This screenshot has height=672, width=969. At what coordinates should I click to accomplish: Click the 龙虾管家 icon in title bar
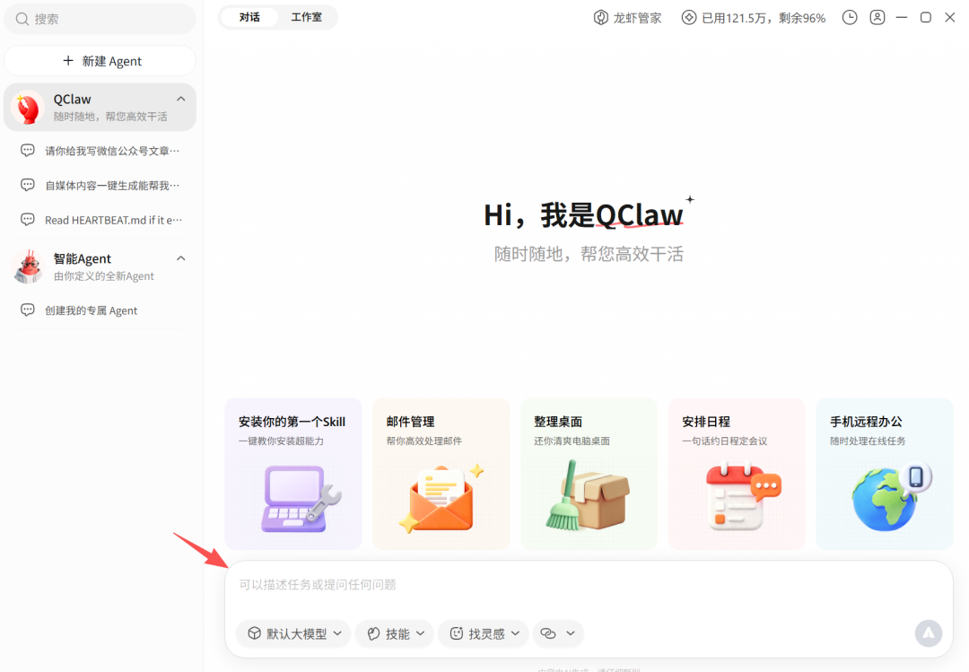click(599, 17)
